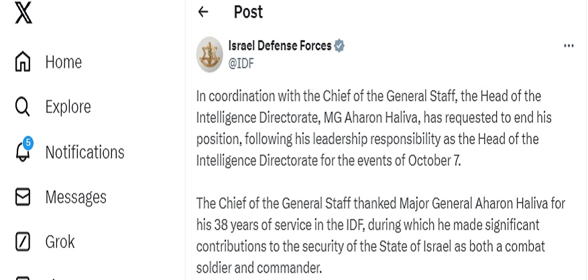Click the Explore magnifying glass icon
This screenshot has height=280, width=588.
(23, 107)
